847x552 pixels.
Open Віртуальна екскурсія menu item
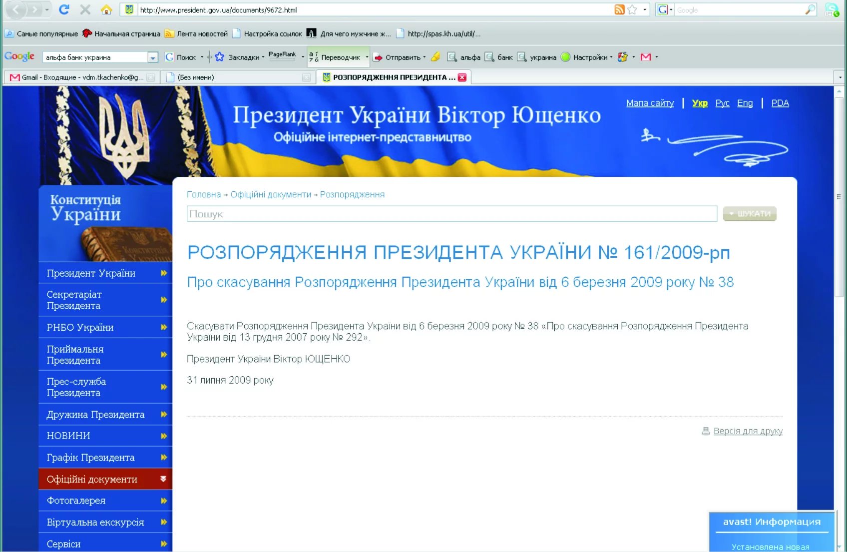(x=105, y=522)
